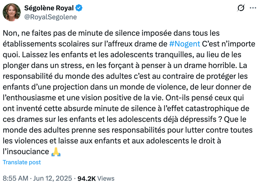Click the Views label
Screen dimensions: 258x184
106,178
